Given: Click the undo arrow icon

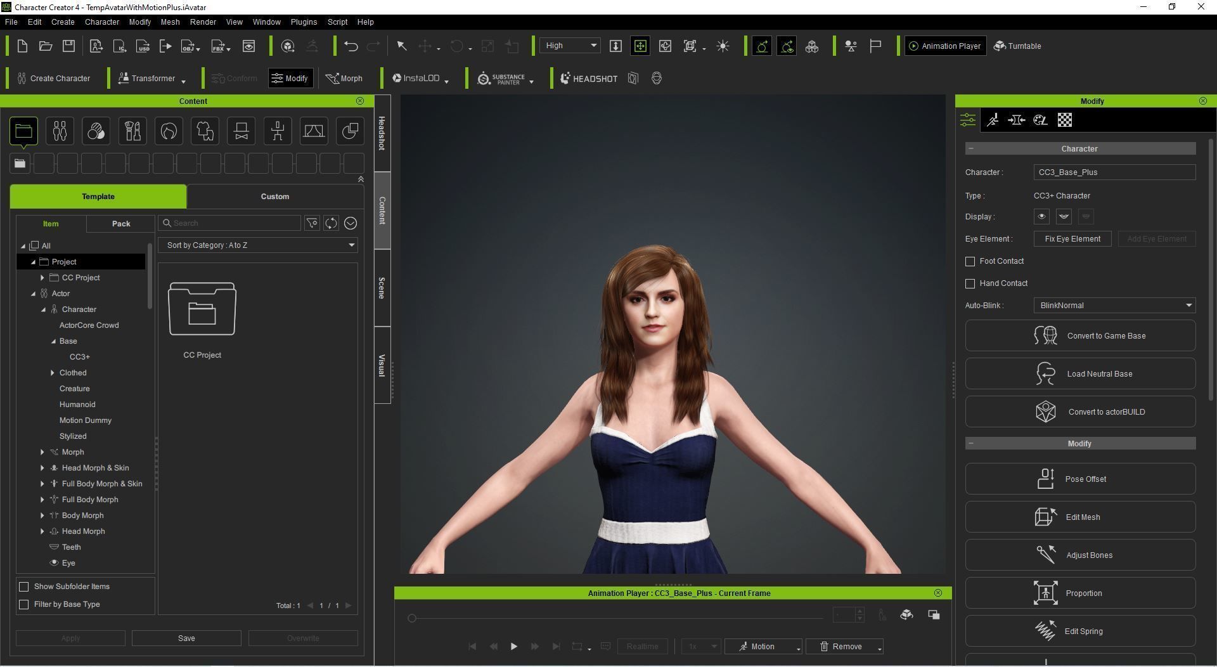Looking at the screenshot, I should tap(351, 46).
